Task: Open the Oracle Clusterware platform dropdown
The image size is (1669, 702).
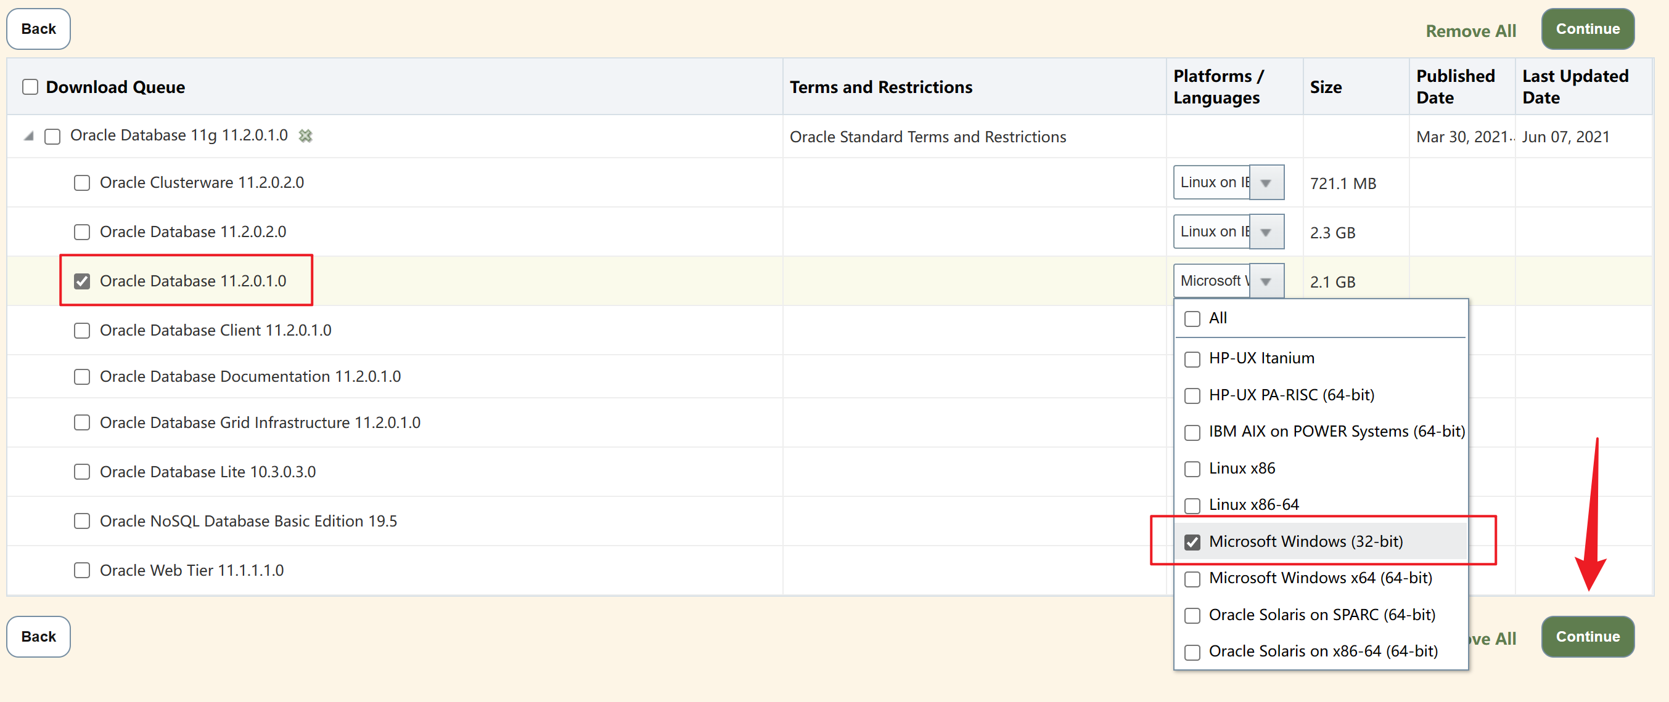Action: 1265,183
